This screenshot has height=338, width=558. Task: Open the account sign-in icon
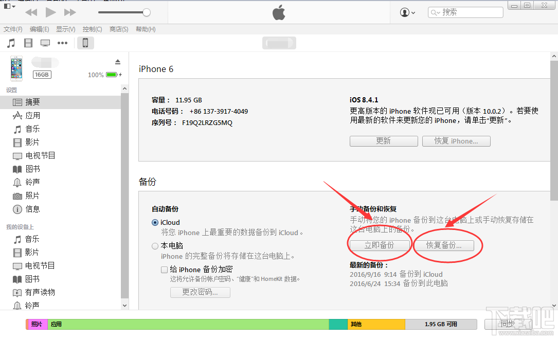click(404, 12)
